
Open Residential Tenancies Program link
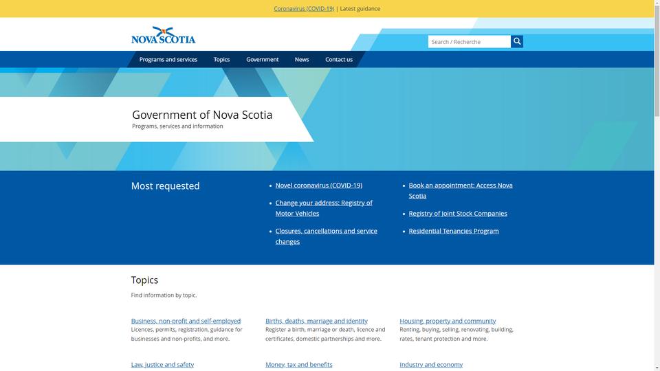[454, 231]
